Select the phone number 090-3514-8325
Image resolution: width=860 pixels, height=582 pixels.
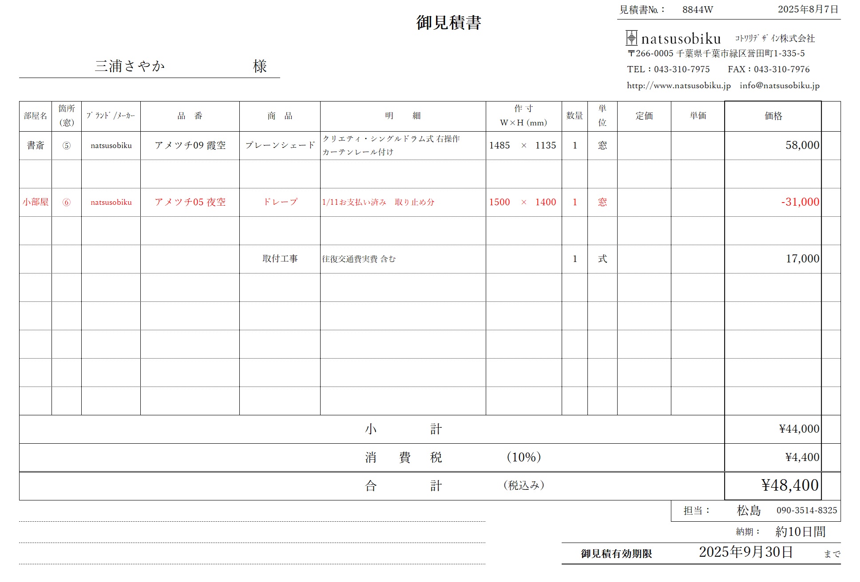tap(807, 511)
